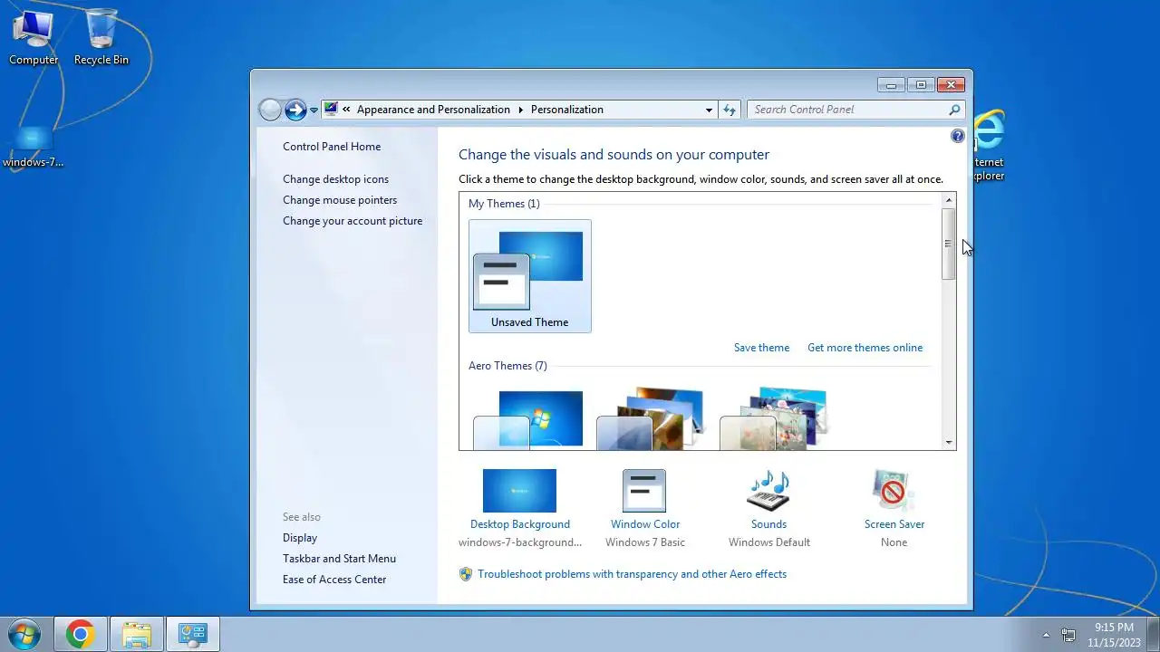Expand the arrow after Appearance and Personalization
This screenshot has height=652, width=1160.
coord(521,110)
